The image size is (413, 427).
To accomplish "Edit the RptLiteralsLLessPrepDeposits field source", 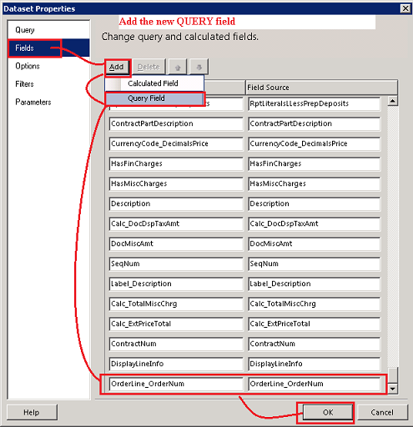I will coord(315,103).
